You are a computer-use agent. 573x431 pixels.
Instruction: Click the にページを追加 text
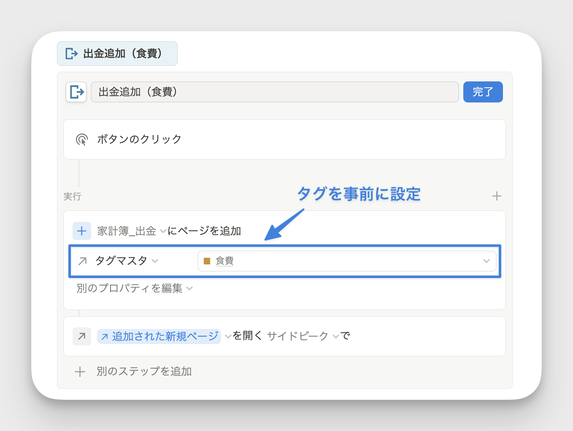click(x=205, y=231)
